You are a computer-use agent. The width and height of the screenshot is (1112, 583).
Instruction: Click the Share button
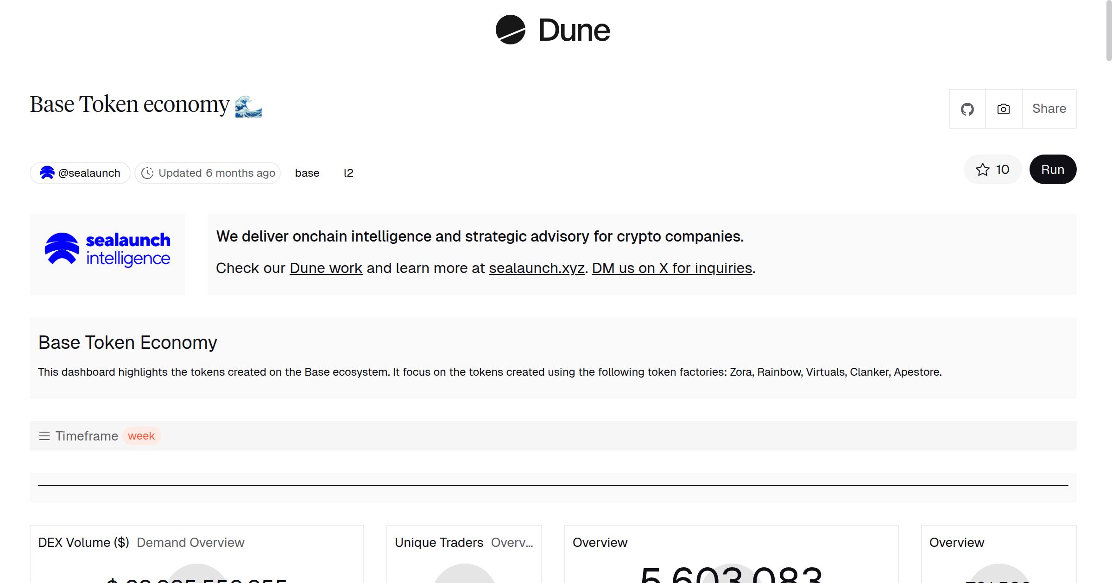(1049, 109)
